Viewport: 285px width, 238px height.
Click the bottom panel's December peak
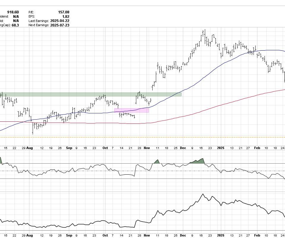click(203, 194)
